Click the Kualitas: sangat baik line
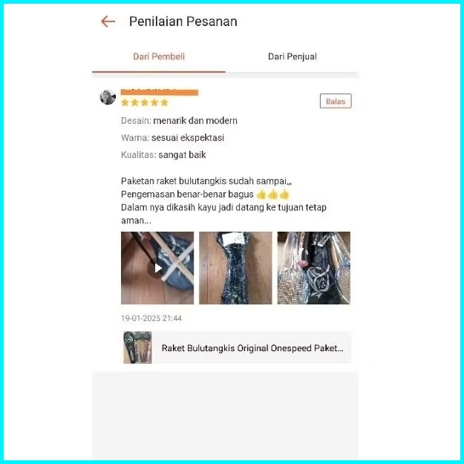Viewport: 464px width, 464px height. tap(163, 155)
